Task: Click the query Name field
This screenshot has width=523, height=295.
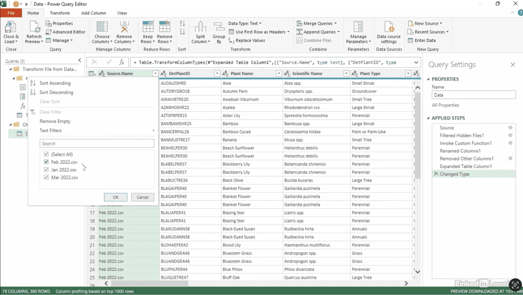Action: click(x=474, y=95)
